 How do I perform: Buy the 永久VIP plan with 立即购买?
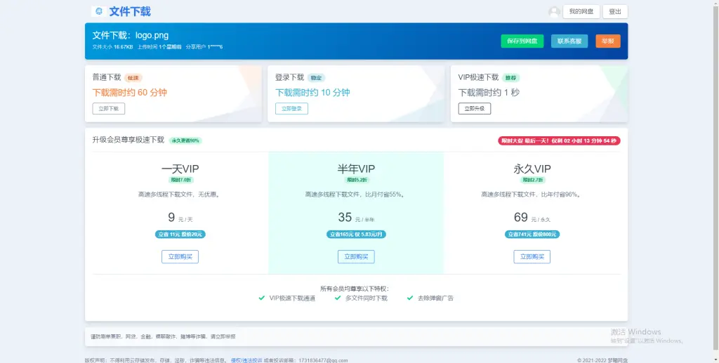click(x=532, y=257)
